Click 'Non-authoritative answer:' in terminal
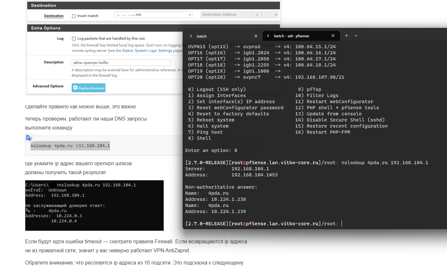 pos(222,187)
